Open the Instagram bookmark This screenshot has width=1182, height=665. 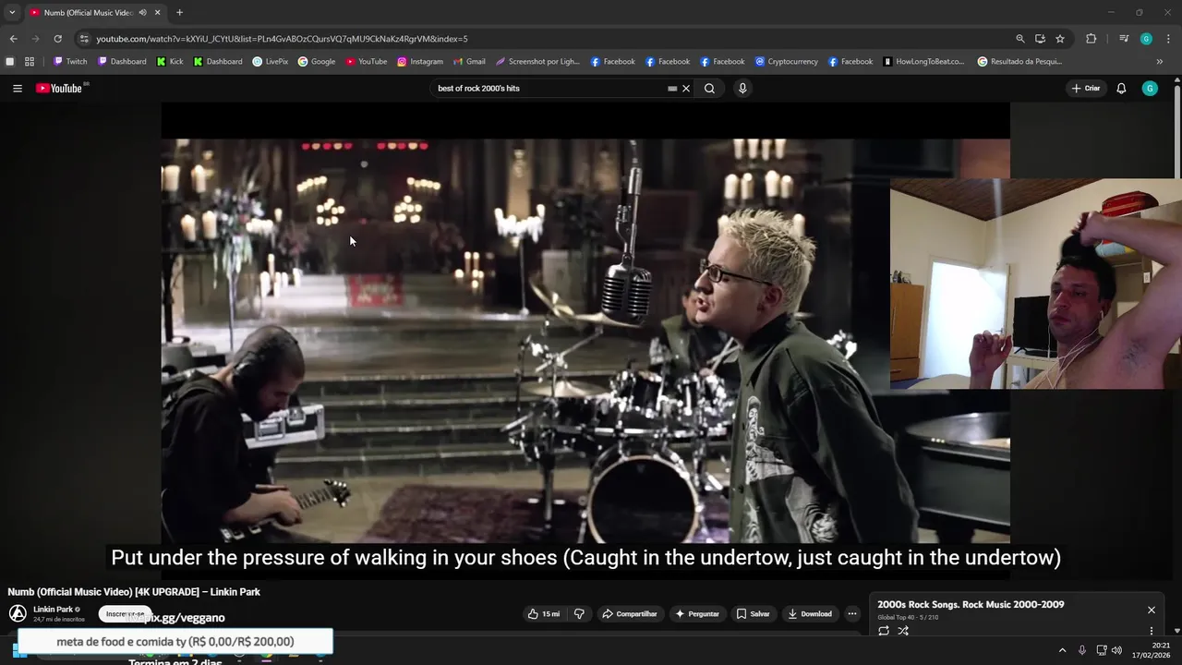point(420,62)
